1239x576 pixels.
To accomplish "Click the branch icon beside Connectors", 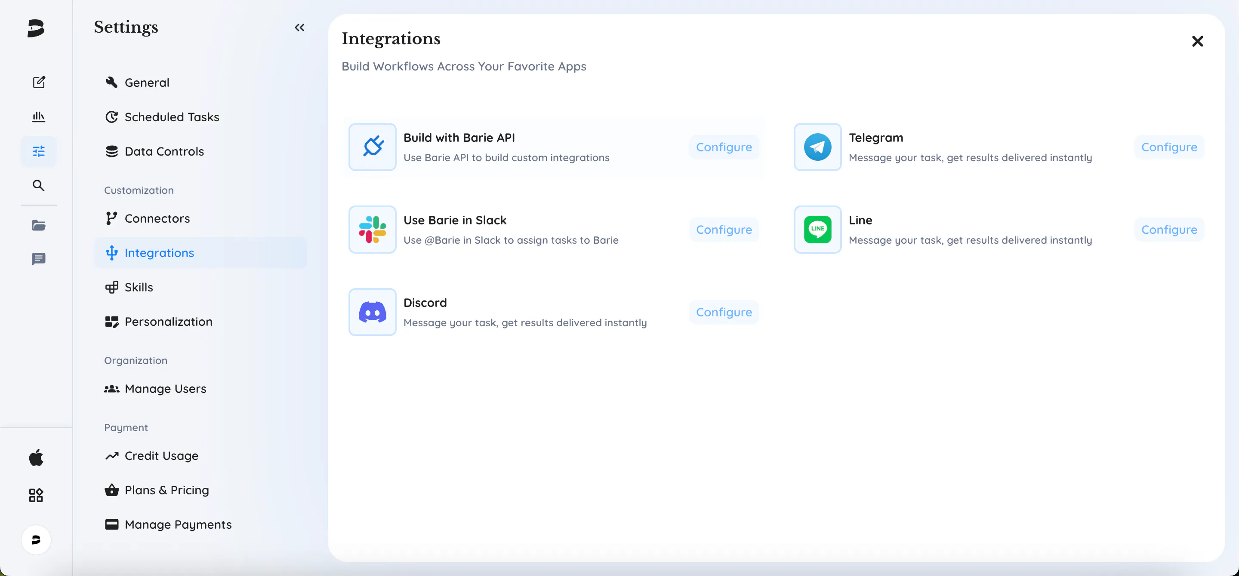I will pyautogui.click(x=111, y=219).
